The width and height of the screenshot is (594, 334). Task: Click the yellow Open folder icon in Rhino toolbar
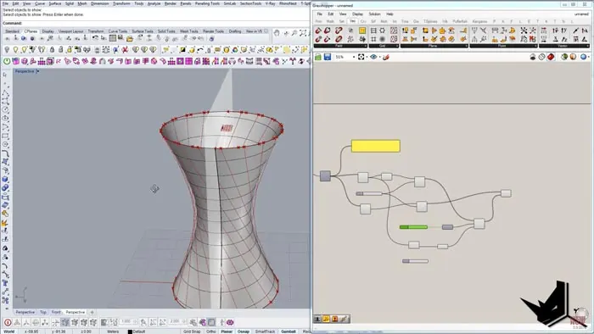130,38
